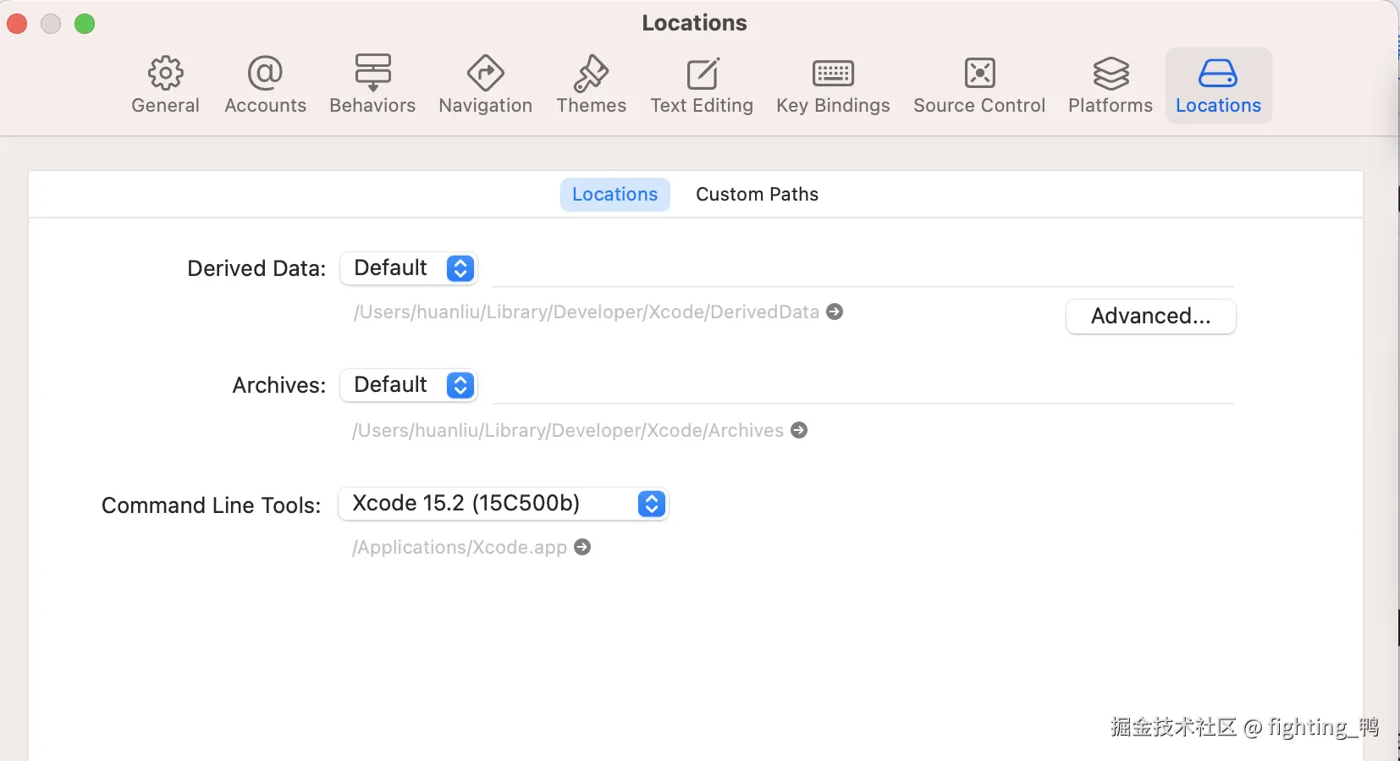This screenshot has height=761, width=1400.
Task: Close the Locations settings window
Action: [17, 24]
